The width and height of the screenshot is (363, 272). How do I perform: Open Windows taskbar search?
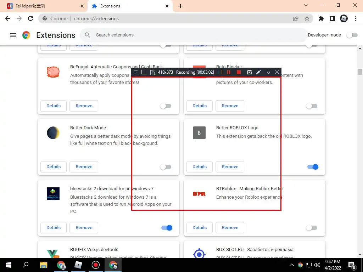click(x=26, y=265)
